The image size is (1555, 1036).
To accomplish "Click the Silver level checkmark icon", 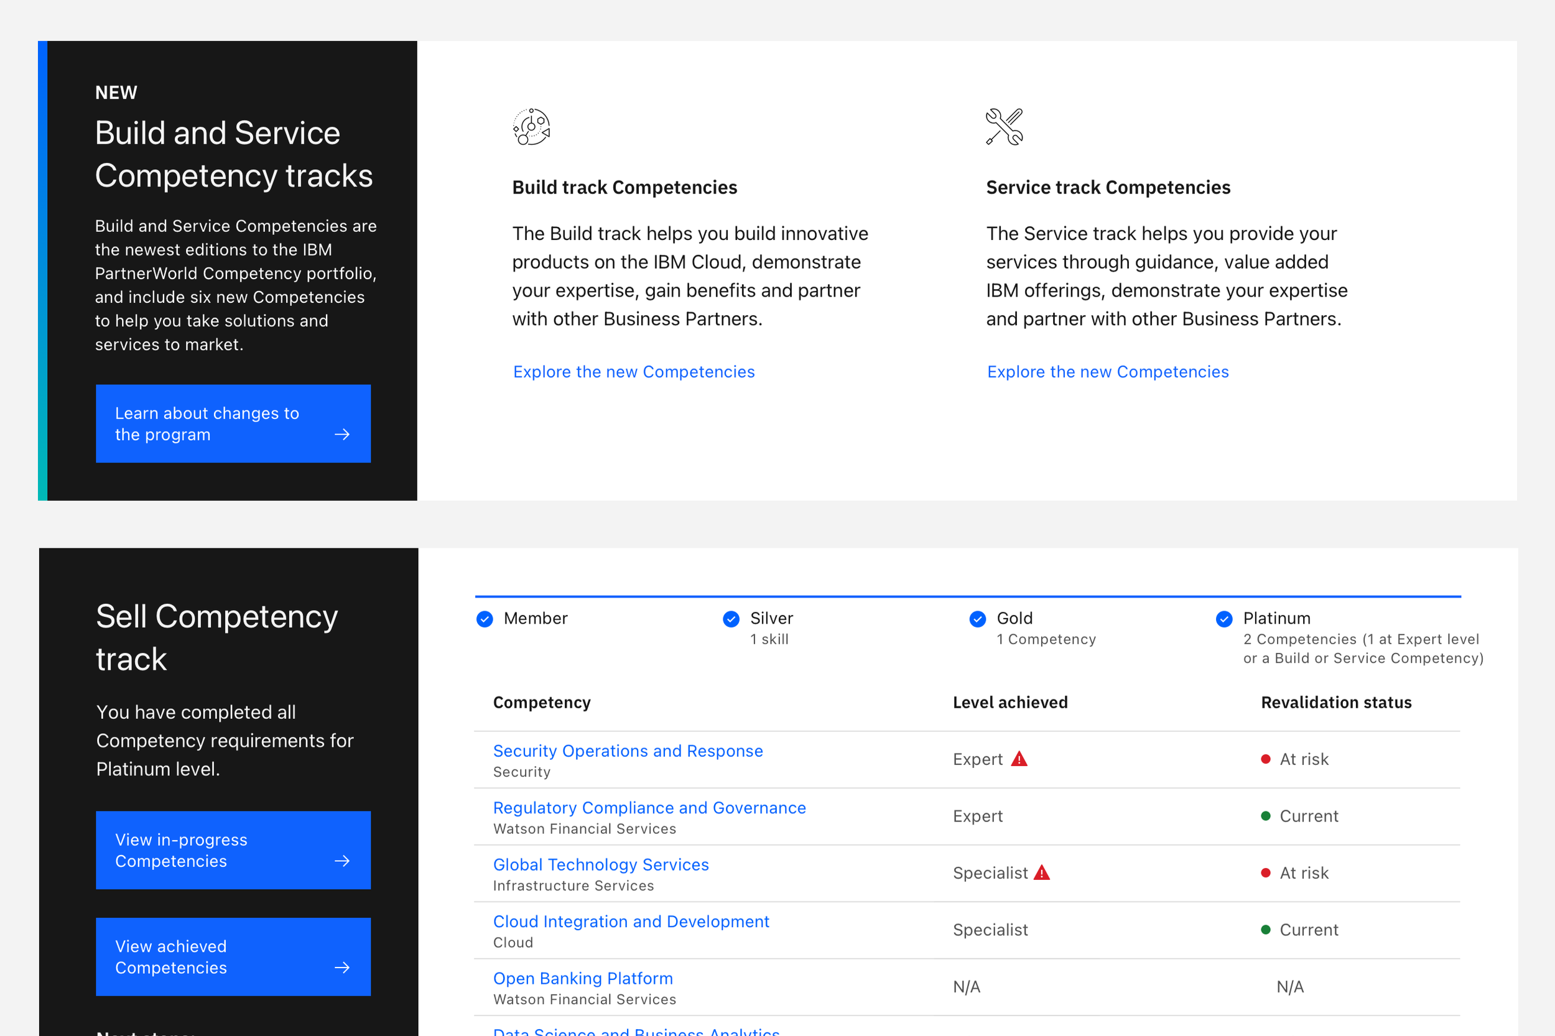I will (731, 618).
